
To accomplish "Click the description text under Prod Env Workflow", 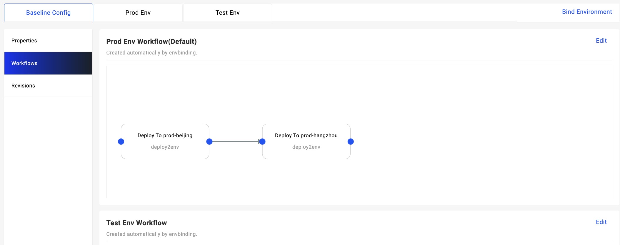I will [x=151, y=53].
